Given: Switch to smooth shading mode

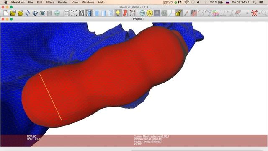Looking at the screenshot, I should [x=103, y=13].
